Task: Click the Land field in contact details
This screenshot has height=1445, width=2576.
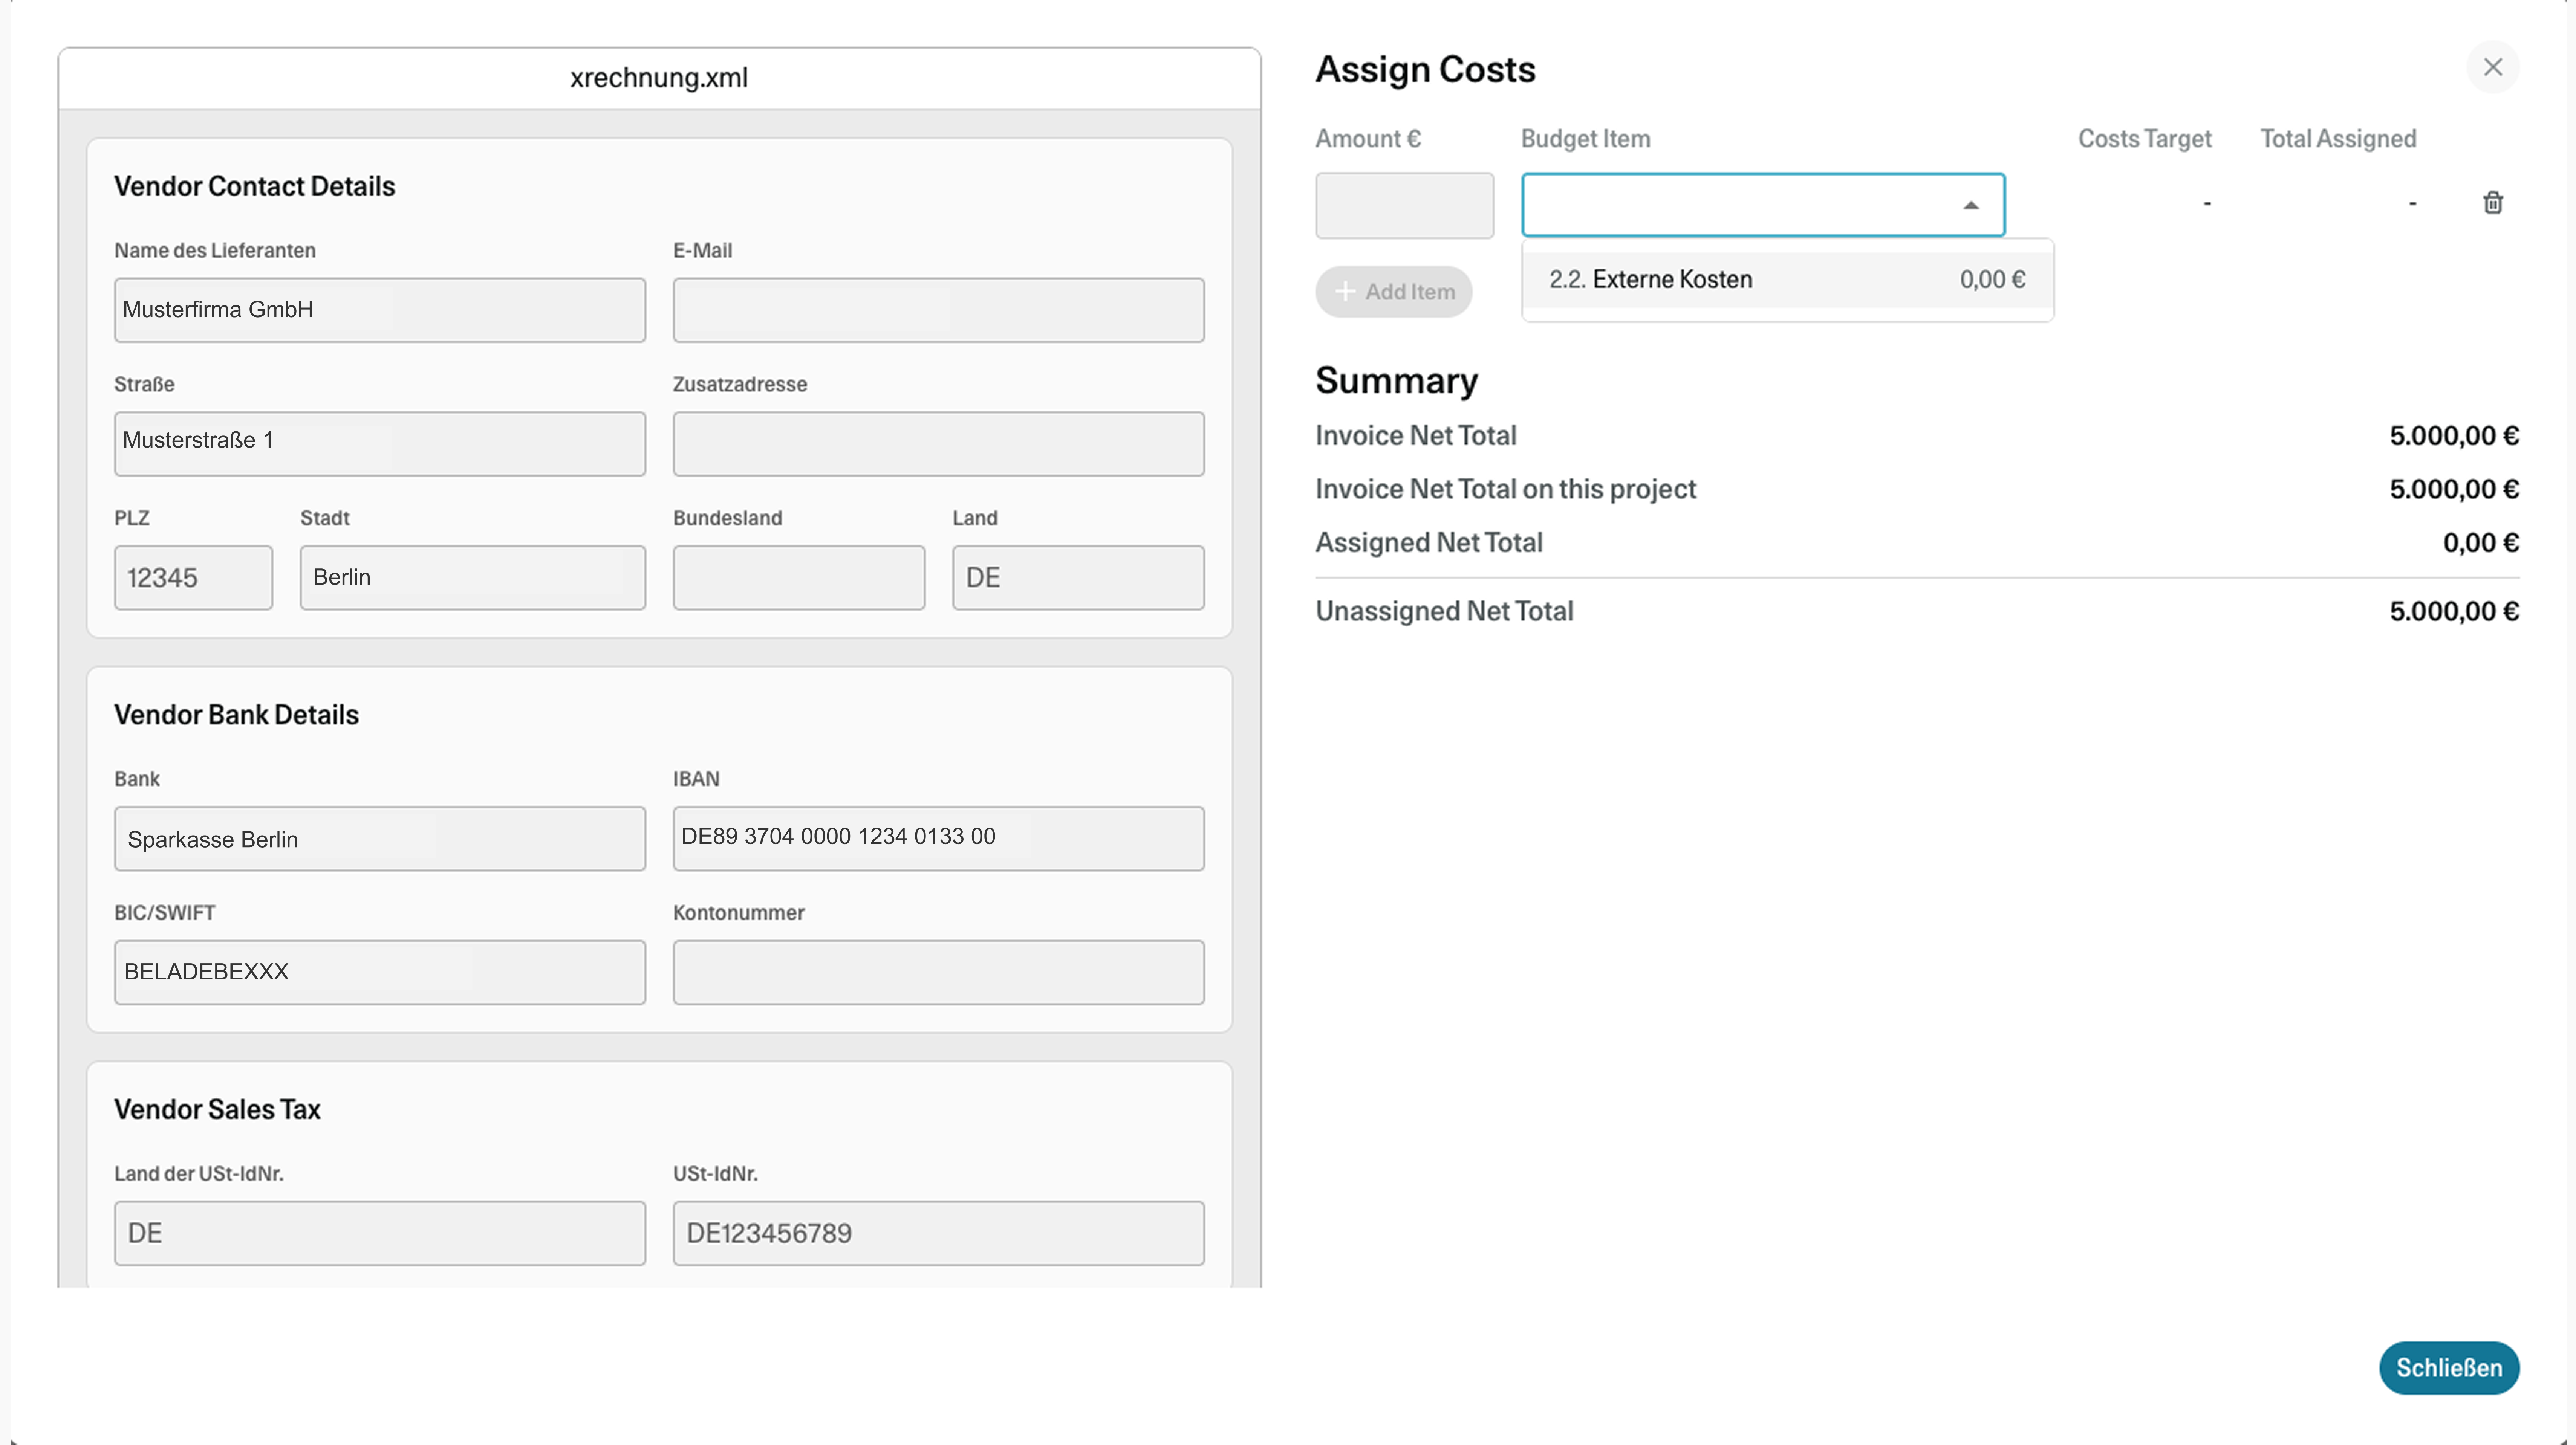Action: point(1078,577)
